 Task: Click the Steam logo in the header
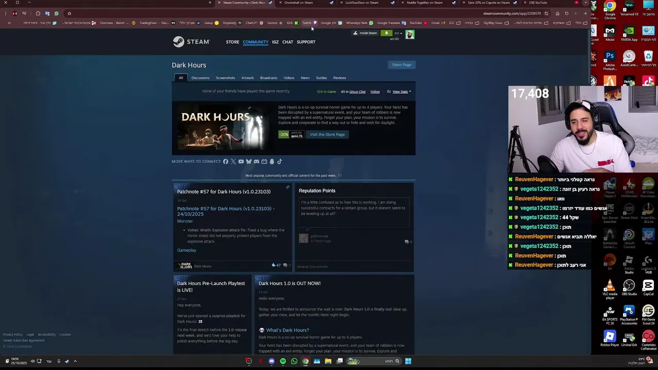[x=191, y=42]
